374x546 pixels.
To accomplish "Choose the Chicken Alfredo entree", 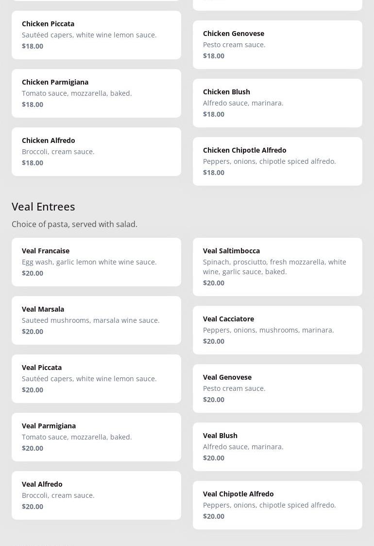I will (x=96, y=152).
